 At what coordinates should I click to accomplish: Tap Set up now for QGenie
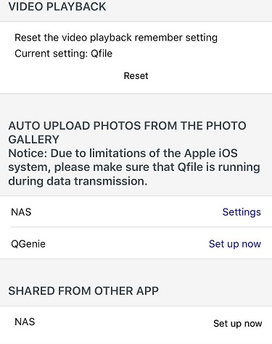[x=235, y=244]
